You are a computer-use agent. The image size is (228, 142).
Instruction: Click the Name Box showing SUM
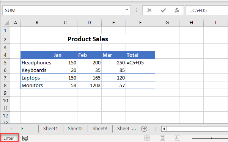(x=66, y=10)
